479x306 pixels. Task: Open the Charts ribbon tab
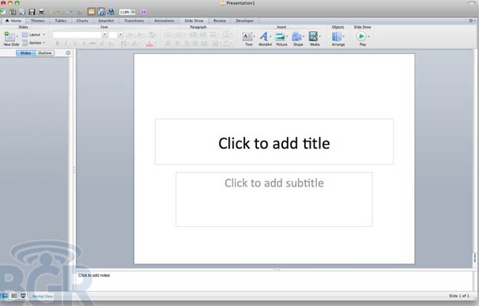click(x=82, y=21)
